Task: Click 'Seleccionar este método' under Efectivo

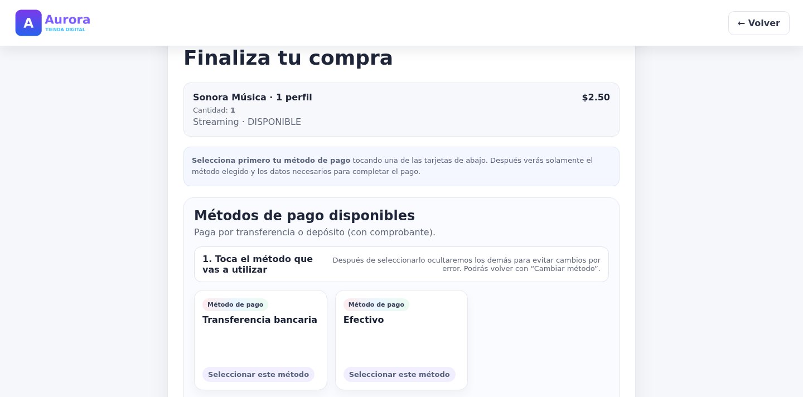Action: tap(399, 374)
